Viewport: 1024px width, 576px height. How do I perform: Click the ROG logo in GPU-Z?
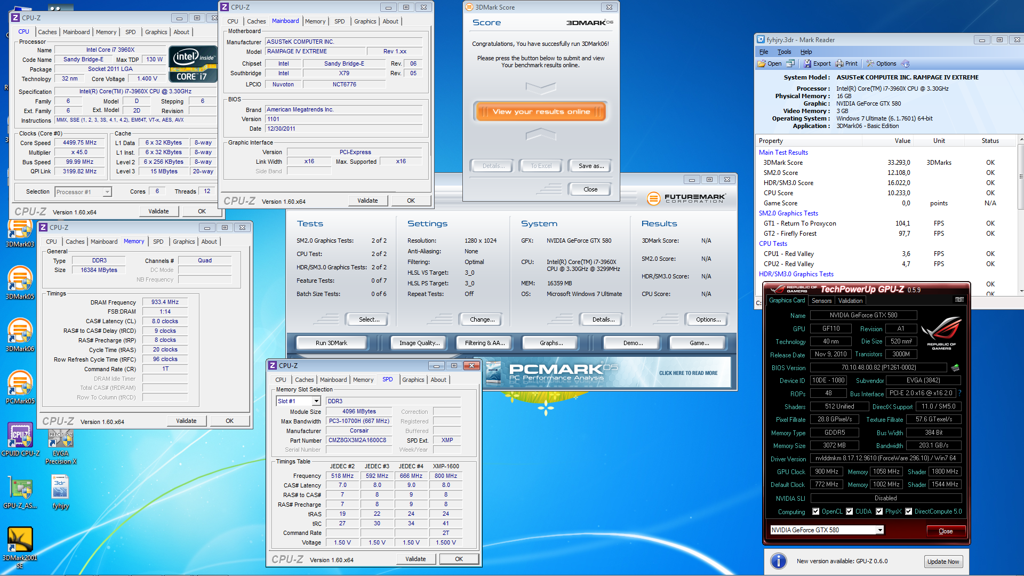[x=941, y=333]
